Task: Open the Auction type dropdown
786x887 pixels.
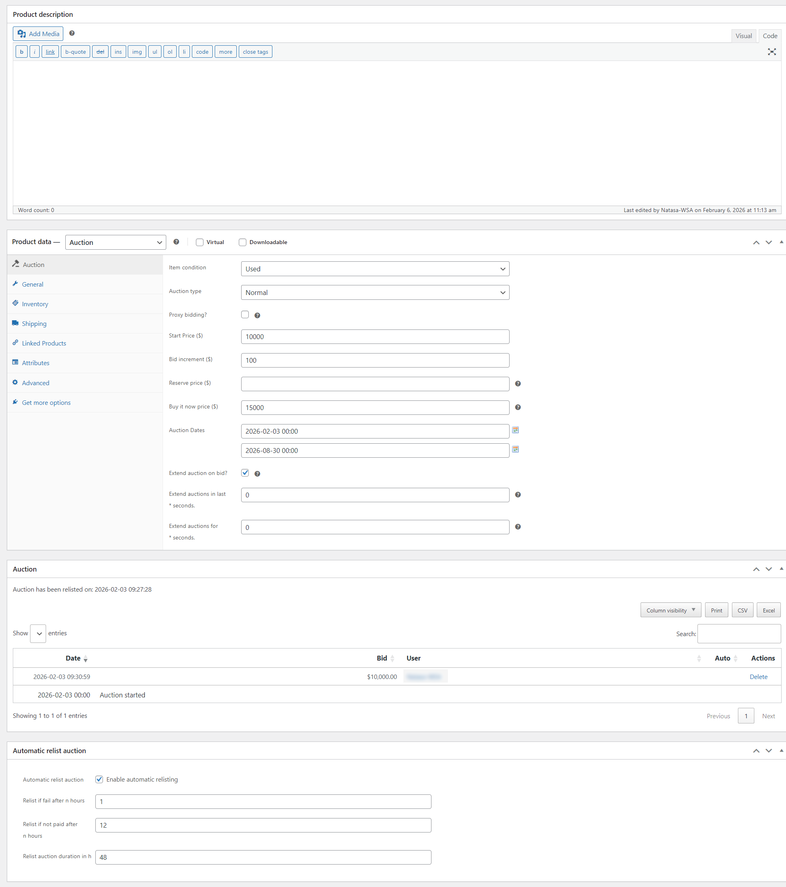Action: (x=375, y=293)
